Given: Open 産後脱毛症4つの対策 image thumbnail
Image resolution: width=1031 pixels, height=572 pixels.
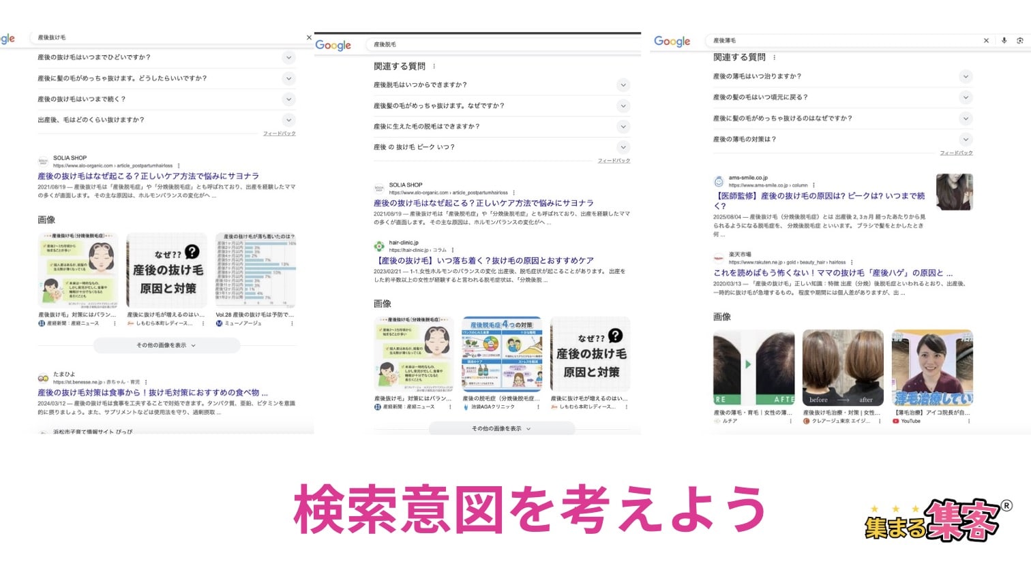Looking at the screenshot, I should tap(502, 354).
